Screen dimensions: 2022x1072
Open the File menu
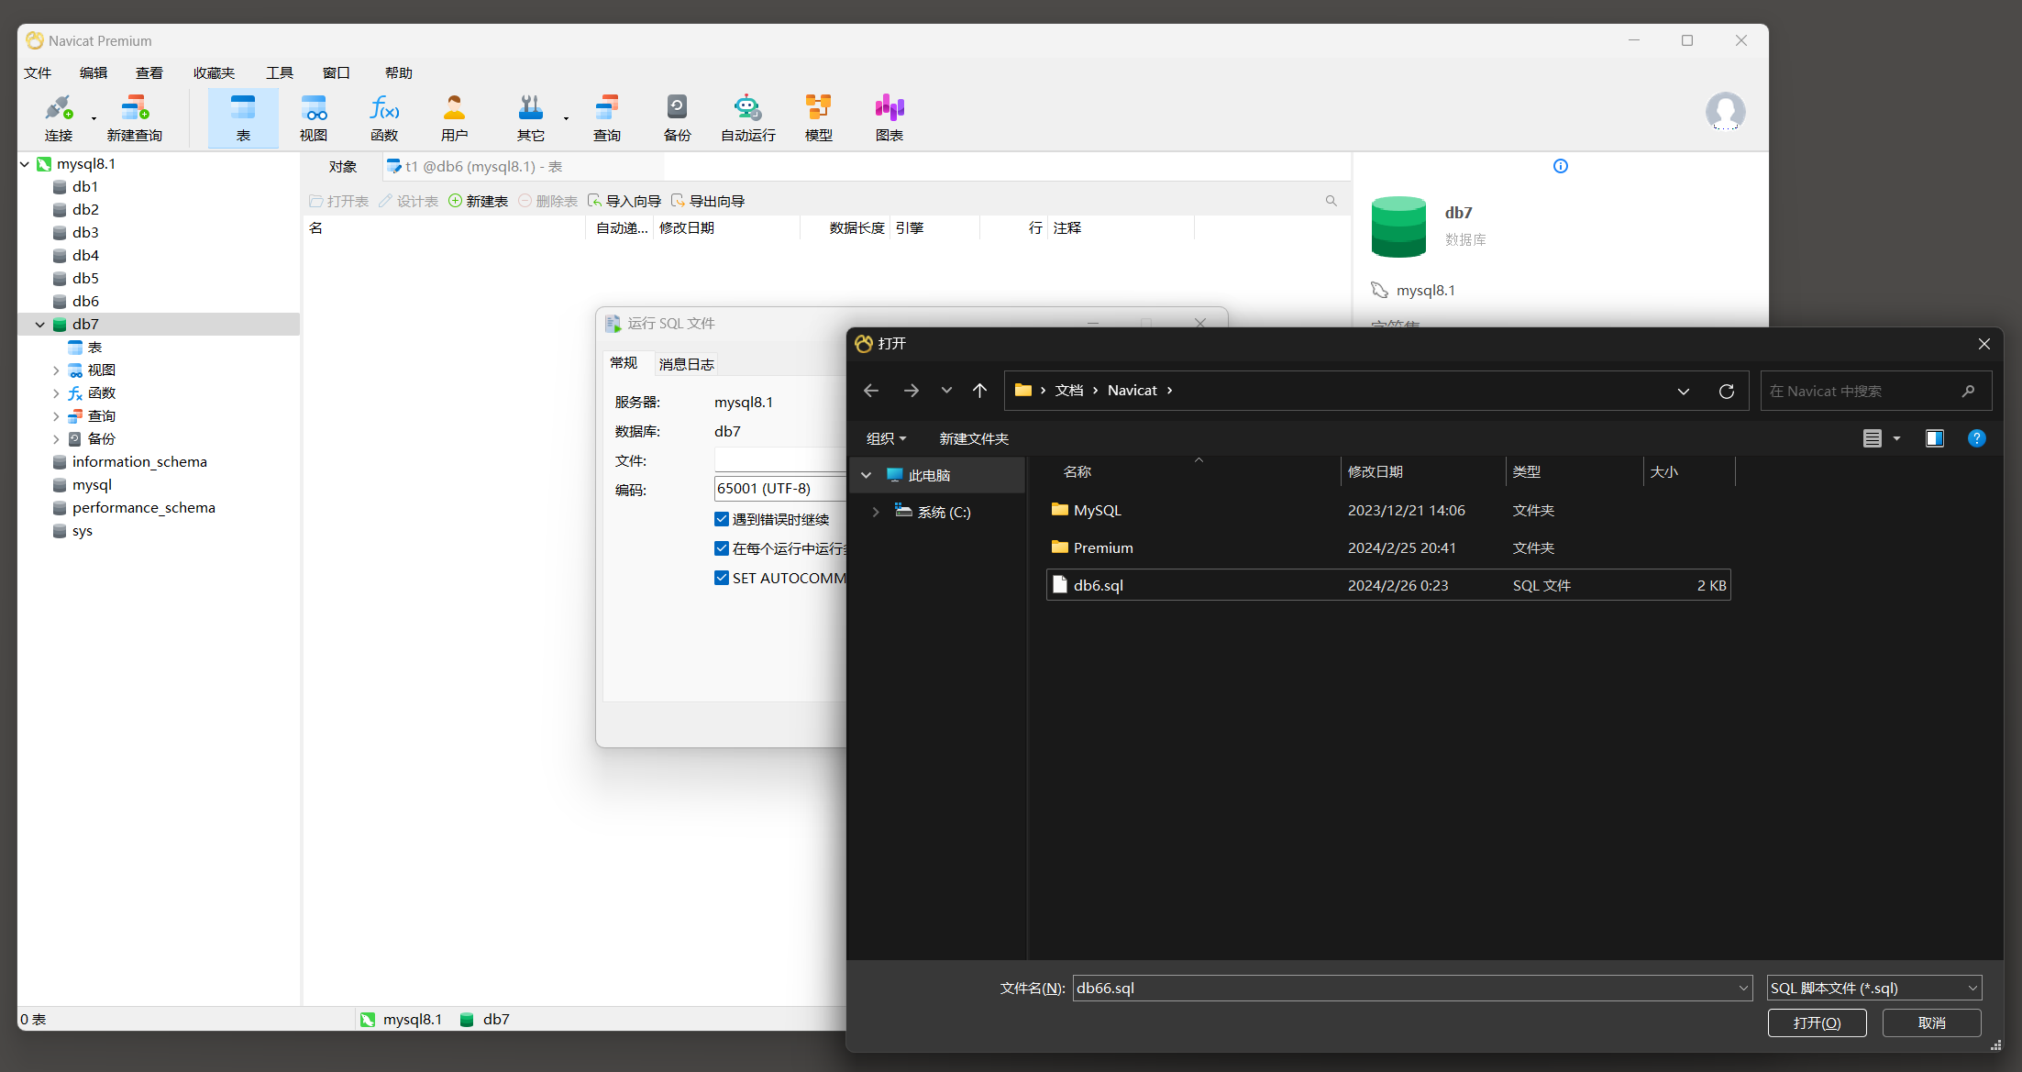pyautogui.click(x=38, y=72)
